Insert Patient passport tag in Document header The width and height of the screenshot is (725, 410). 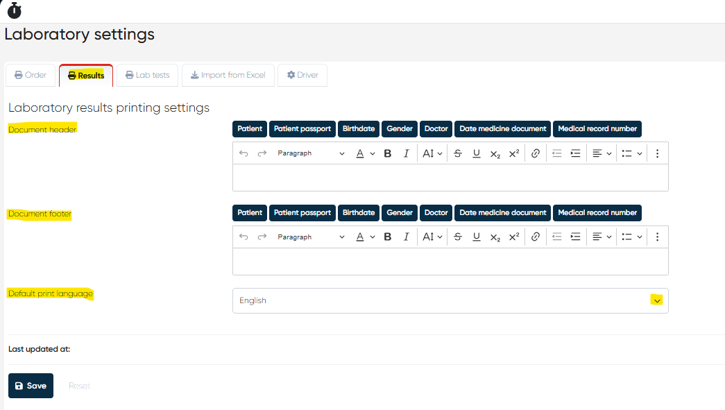tap(302, 128)
